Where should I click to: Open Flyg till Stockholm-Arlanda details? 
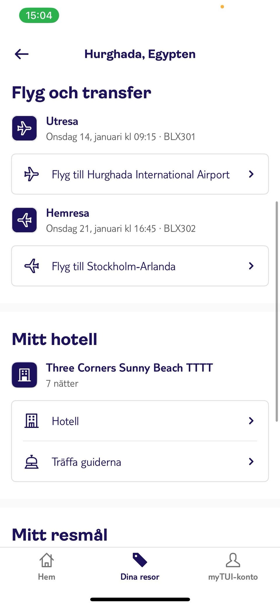pos(114,266)
